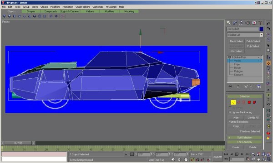Create a Cone primitive from Objects toolbar
Viewport: 273px width, 163px height.
coord(30,16)
